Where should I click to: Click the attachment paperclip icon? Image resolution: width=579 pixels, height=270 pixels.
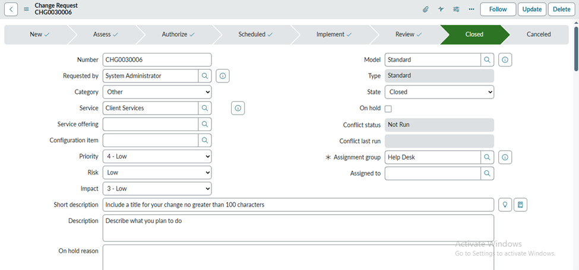coord(425,9)
